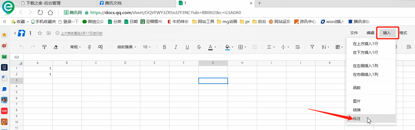The width and height of the screenshot is (415, 130).
Task: Select the clear format eraser icon
Action: coord(56,47)
